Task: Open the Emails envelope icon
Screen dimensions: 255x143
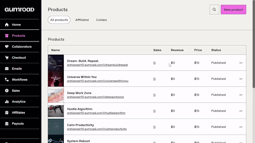Action: coord(7,69)
